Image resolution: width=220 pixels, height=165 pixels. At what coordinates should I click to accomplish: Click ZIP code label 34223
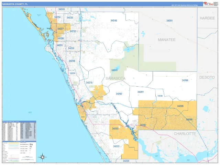(x=116, y=146)
